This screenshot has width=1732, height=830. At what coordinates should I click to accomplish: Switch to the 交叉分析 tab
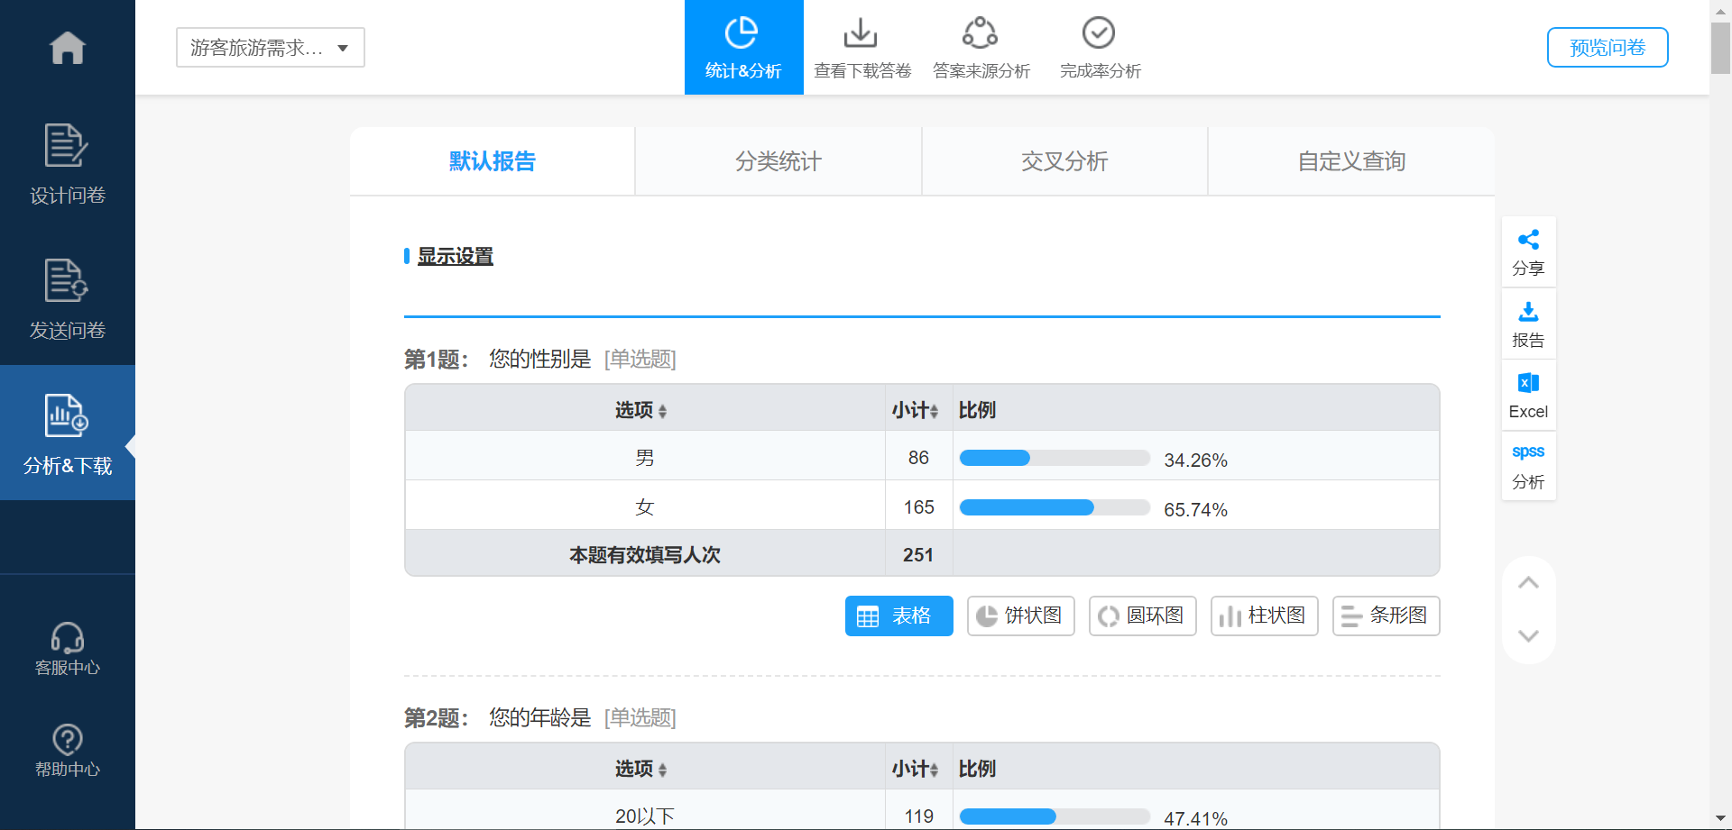click(x=1064, y=161)
